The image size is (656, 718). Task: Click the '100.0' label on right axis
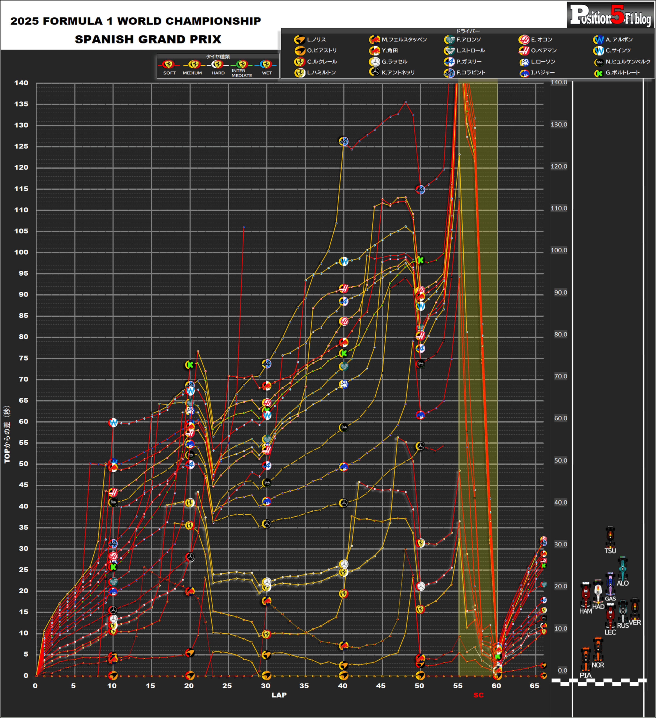pos(559,250)
